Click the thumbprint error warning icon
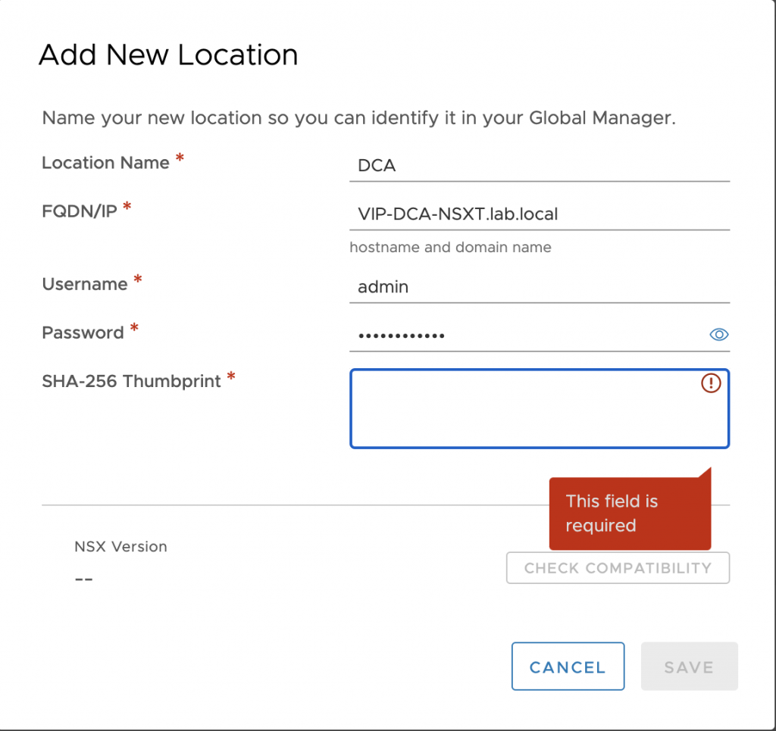 711,383
